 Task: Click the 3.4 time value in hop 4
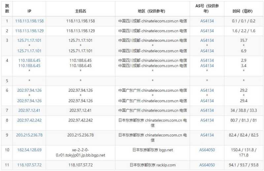(244, 66)
